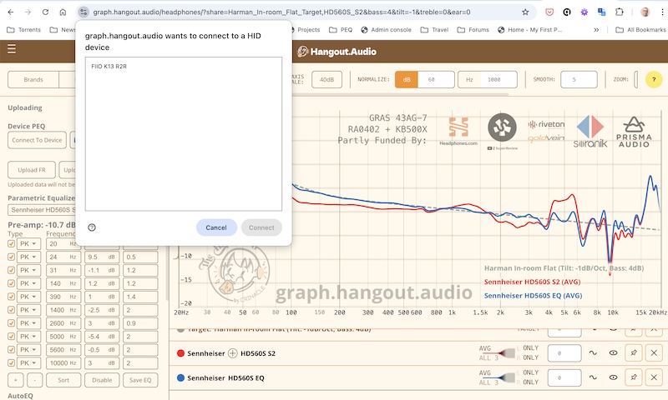The width and height of the screenshot is (668, 400).
Task: Uncheck the 31 Hz filter checkbox
Action: point(11,270)
